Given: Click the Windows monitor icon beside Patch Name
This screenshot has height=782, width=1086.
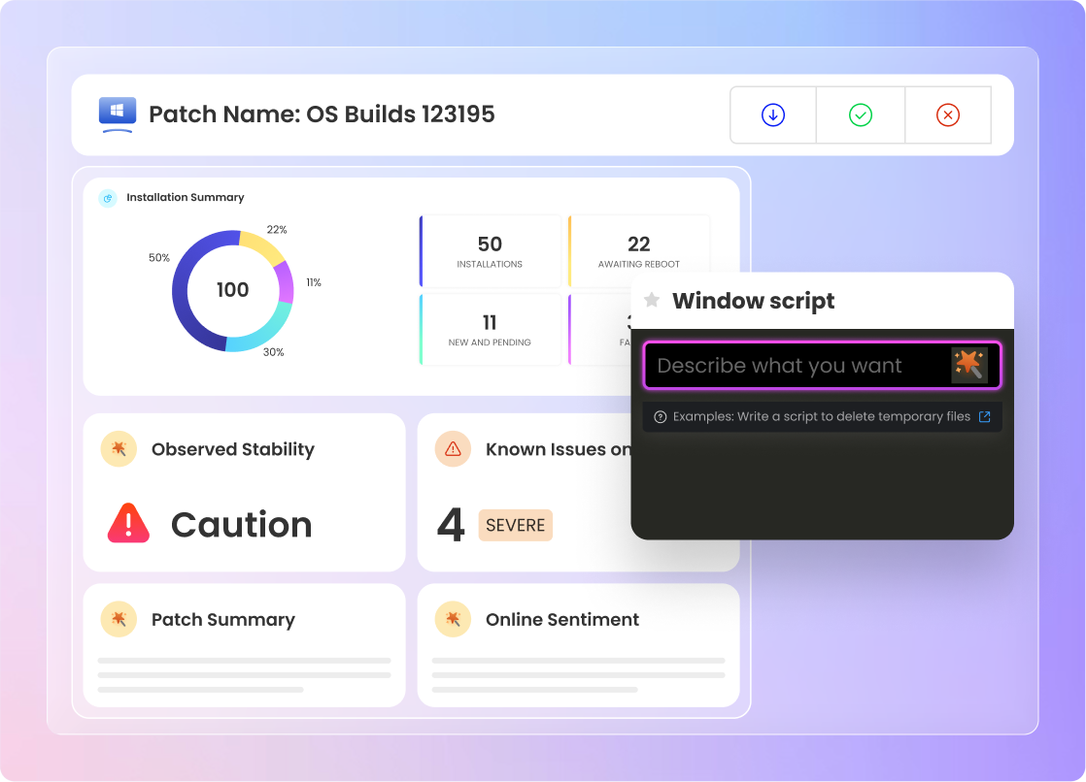Looking at the screenshot, I should click(118, 114).
